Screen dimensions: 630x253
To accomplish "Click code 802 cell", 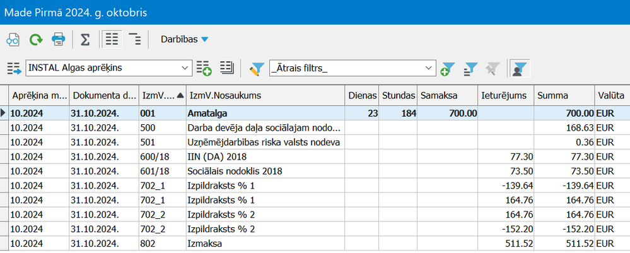I will click(162, 244).
